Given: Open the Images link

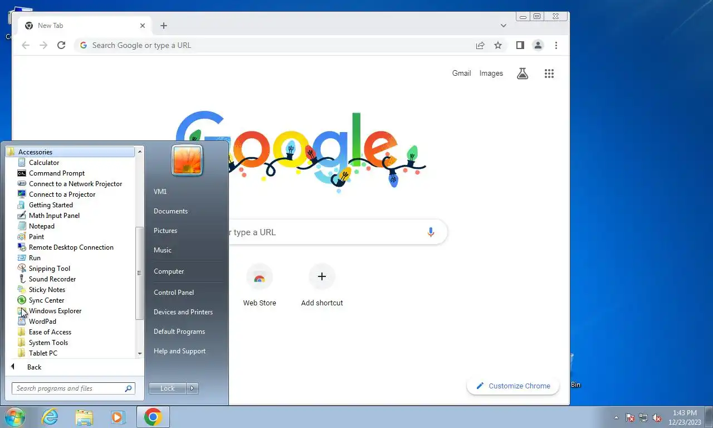Looking at the screenshot, I should [x=491, y=74].
